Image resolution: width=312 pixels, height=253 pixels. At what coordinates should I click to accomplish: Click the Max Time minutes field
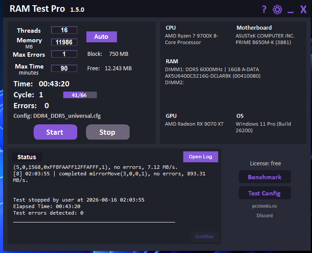tap(64, 68)
